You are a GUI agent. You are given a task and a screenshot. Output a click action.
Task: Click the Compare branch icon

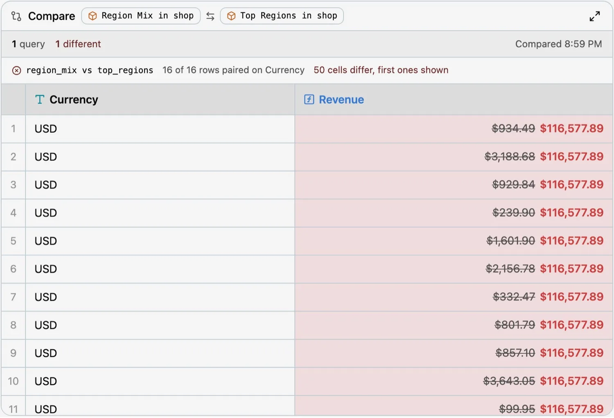(16, 16)
